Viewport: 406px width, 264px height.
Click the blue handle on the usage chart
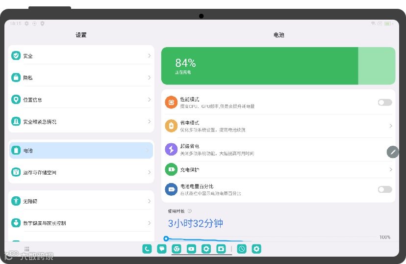tap(166, 238)
